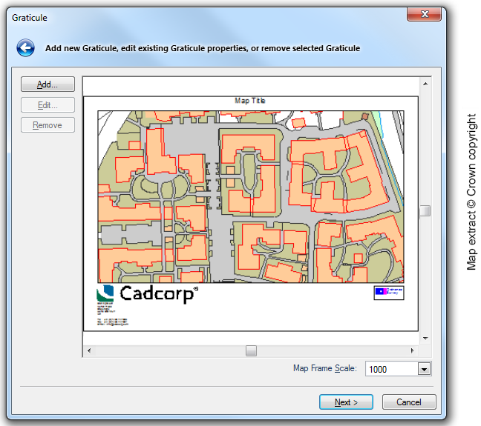Screen dimensions: 481x426
Task: Click the address text below Cadcorp logo
Action: coord(111,316)
